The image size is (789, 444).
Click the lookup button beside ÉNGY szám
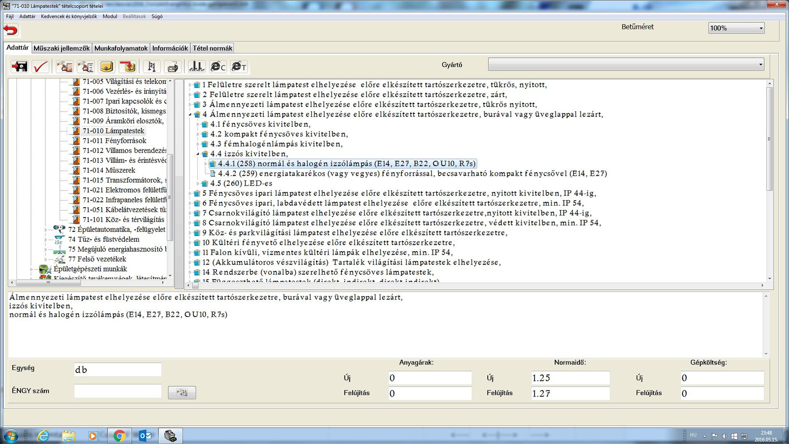182,392
